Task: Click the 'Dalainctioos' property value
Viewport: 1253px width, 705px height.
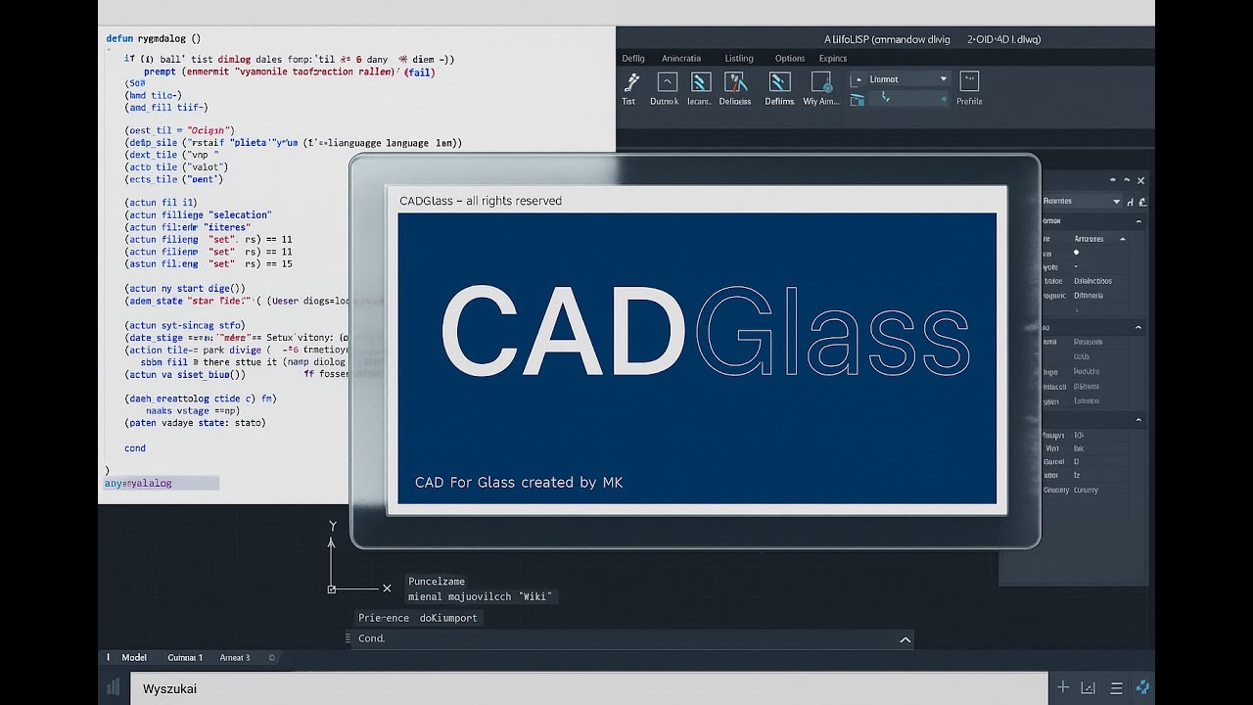Action: [x=1093, y=281]
